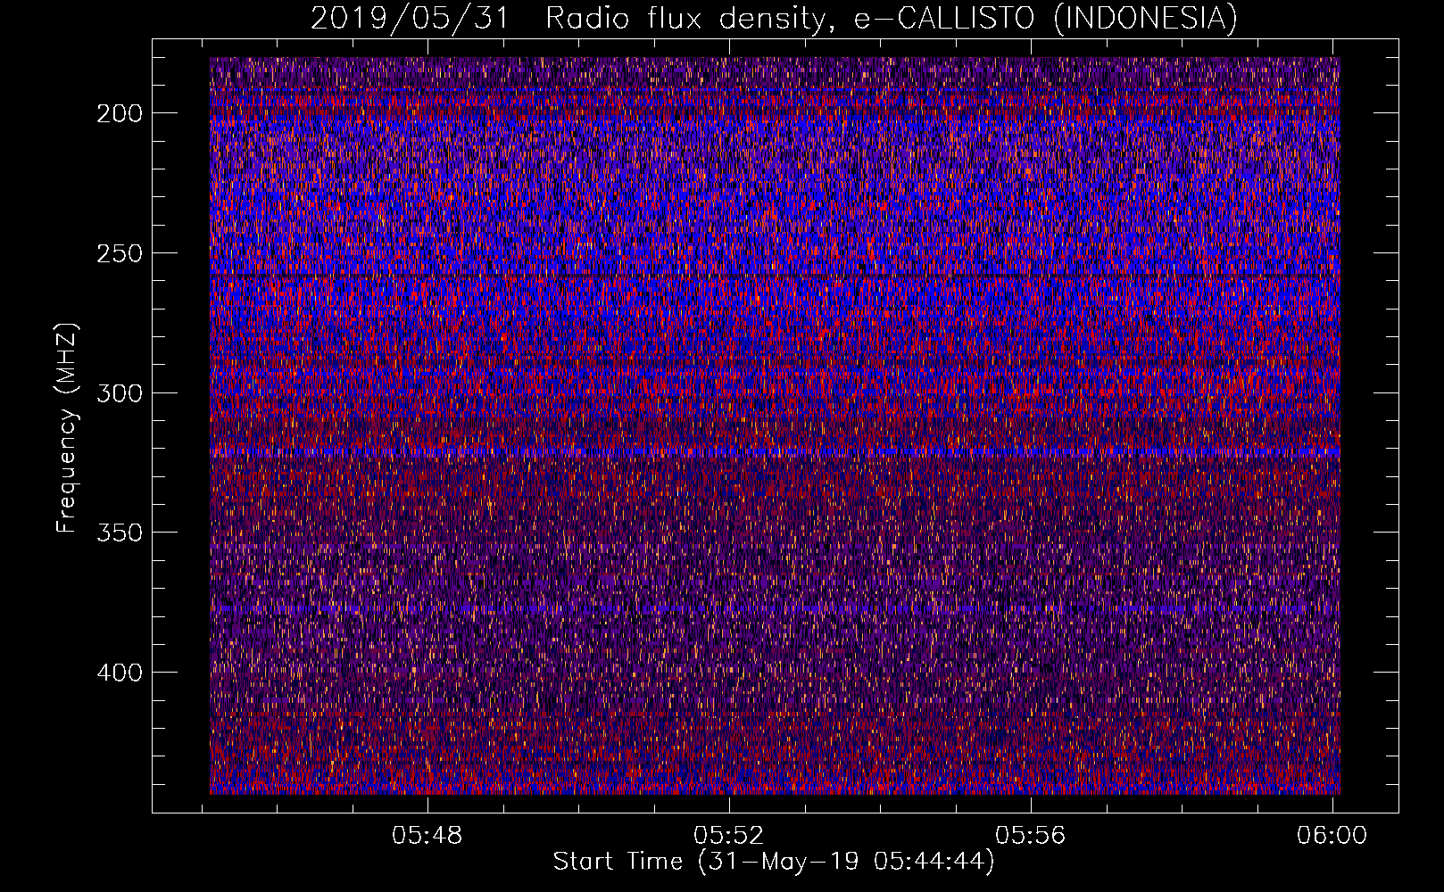Select the Start Time axis label text
The height and width of the screenshot is (892, 1444).
point(774,862)
